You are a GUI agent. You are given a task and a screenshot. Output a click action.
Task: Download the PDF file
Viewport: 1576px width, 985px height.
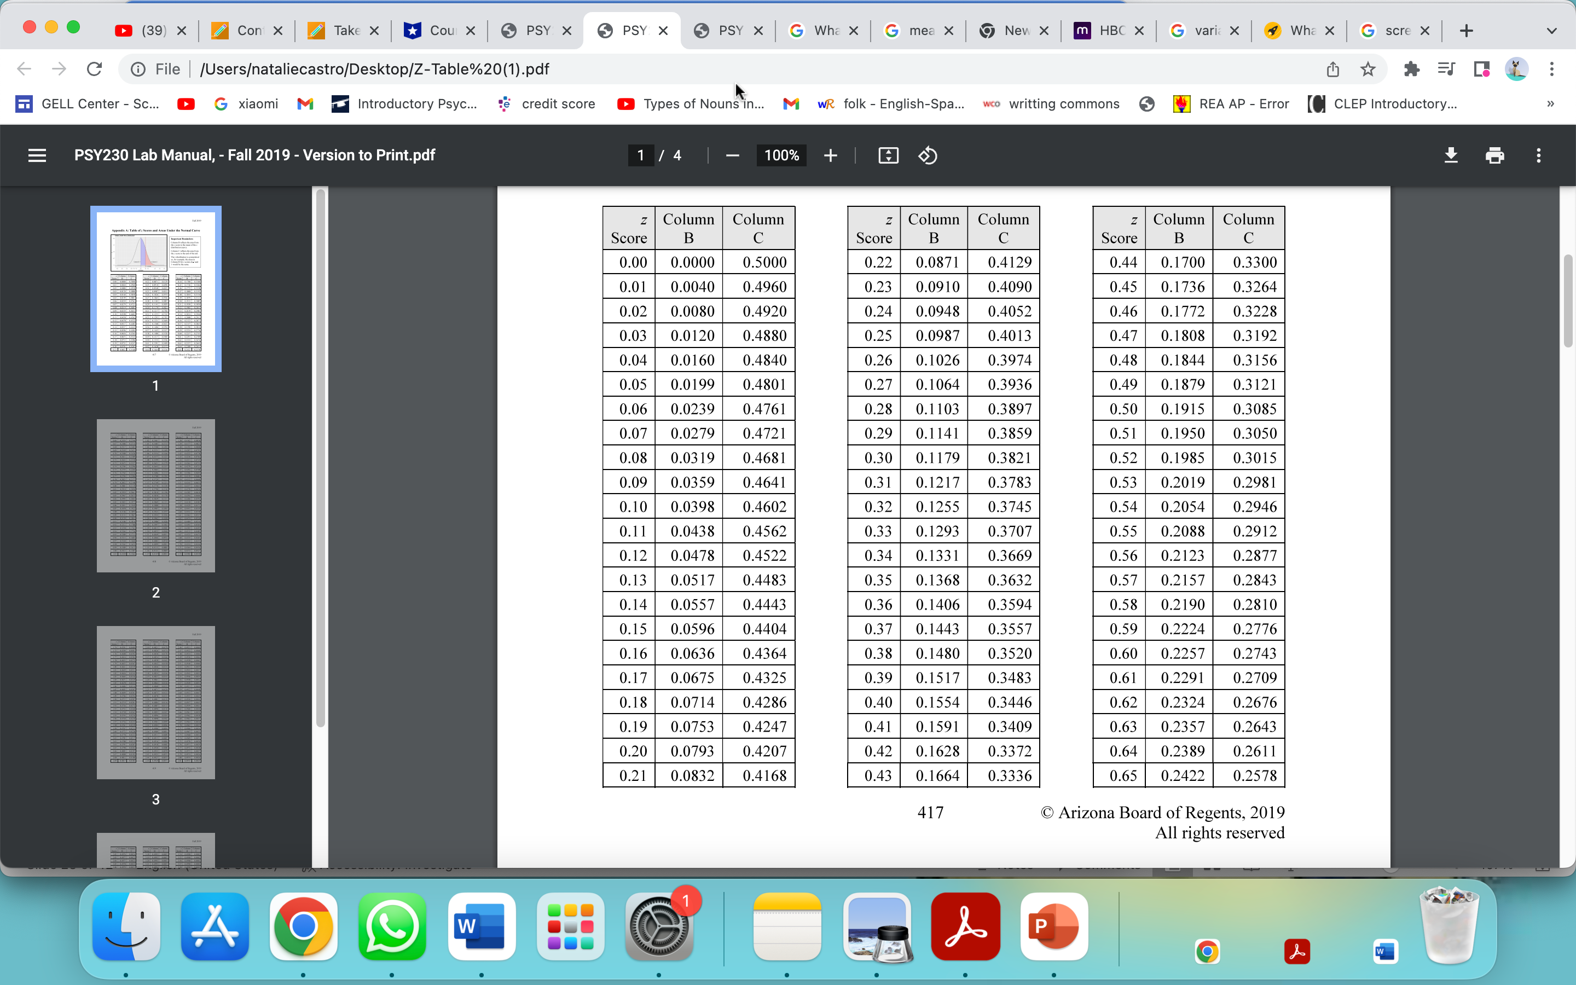tap(1450, 155)
